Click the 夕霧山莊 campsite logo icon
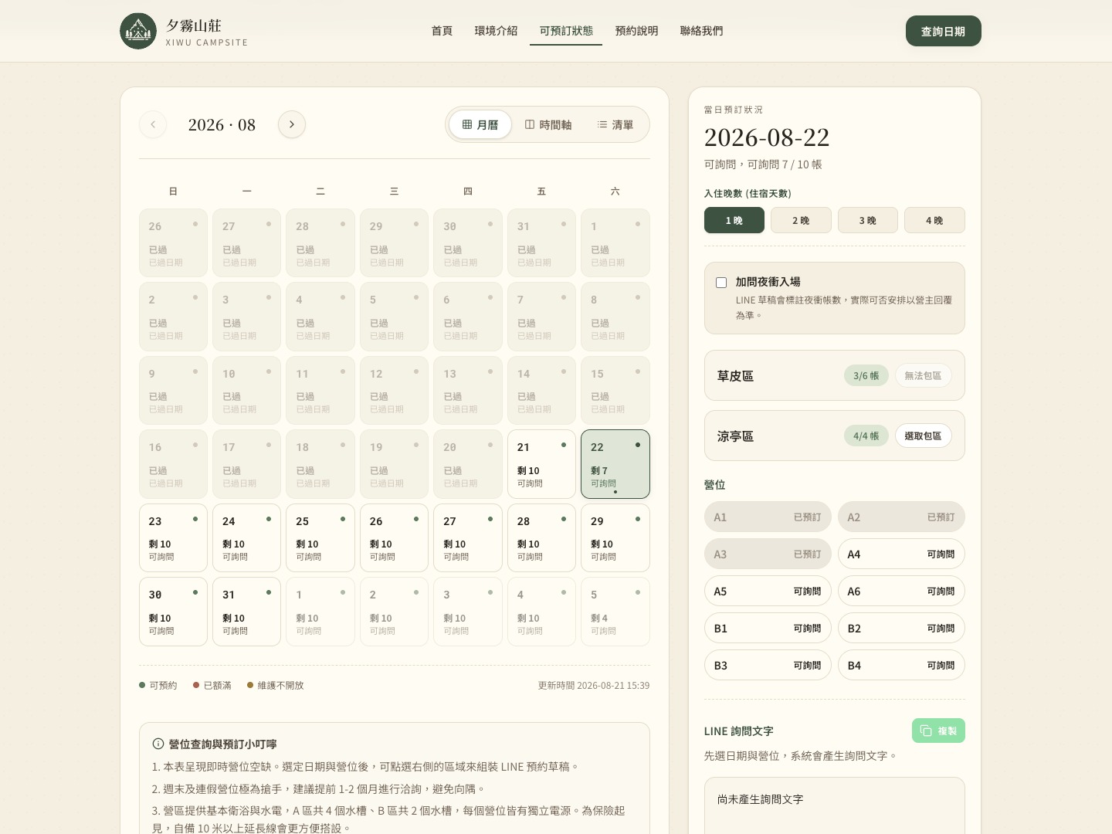Image resolution: width=1112 pixels, height=834 pixels. (x=138, y=31)
